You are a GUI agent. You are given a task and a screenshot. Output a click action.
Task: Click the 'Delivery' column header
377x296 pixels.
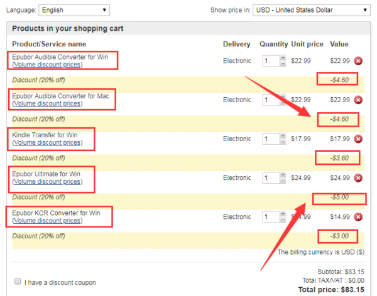tap(237, 44)
